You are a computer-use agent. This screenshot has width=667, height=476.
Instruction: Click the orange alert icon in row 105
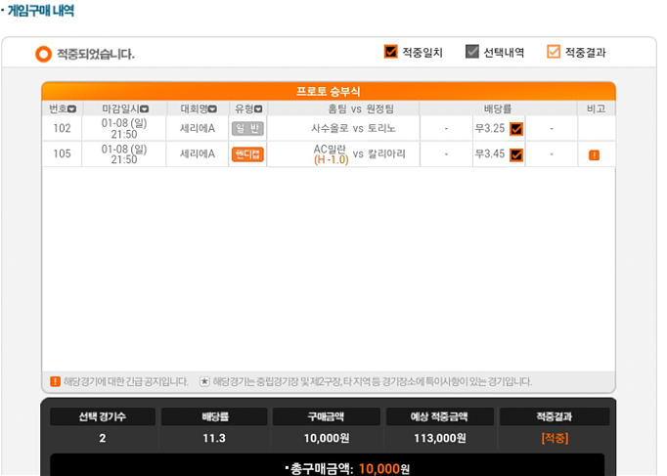(594, 155)
